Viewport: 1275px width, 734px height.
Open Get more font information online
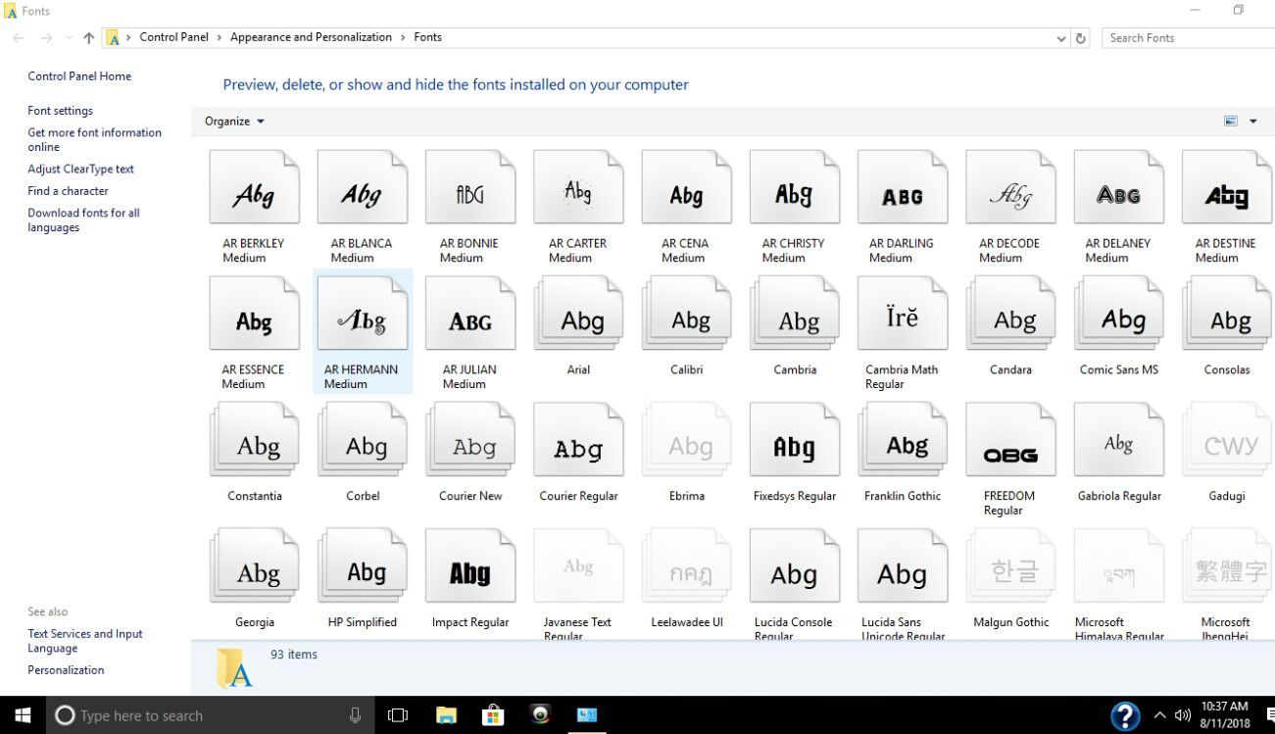pyautogui.click(x=95, y=139)
